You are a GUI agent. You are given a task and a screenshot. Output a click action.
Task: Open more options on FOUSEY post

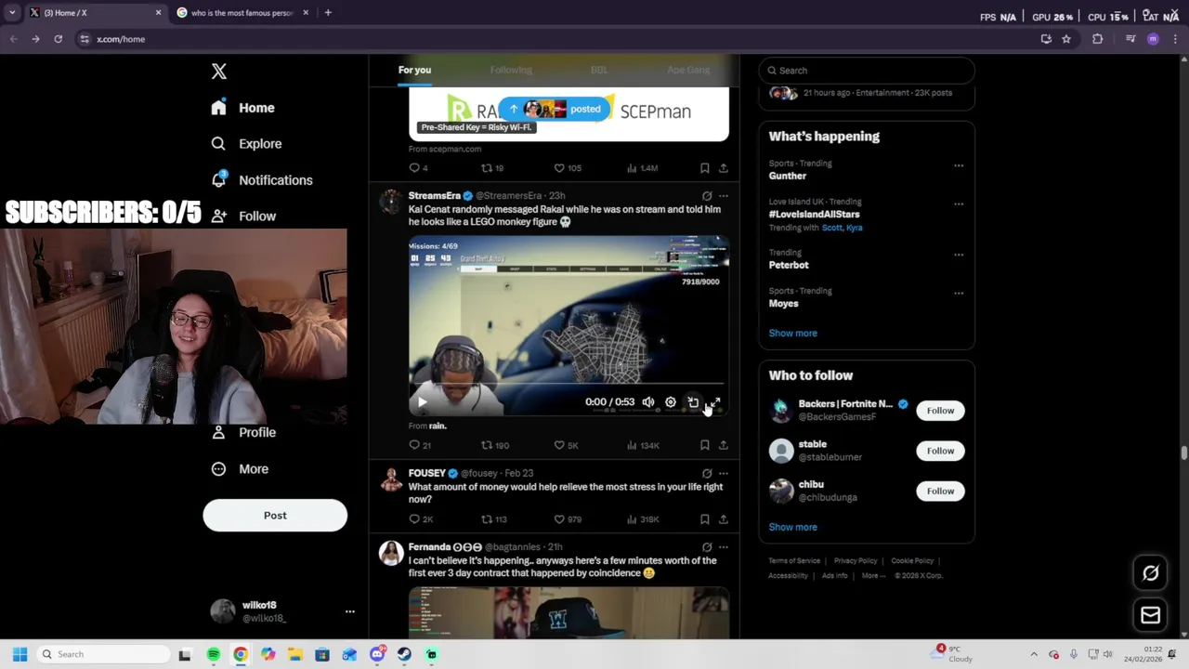tap(724, 474)
